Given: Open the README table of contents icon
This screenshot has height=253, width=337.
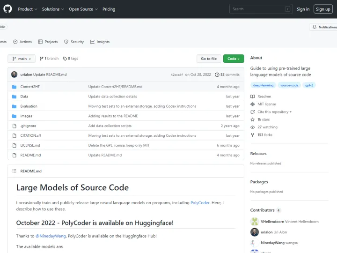Looking at the screenshot, I should [14, 171].
